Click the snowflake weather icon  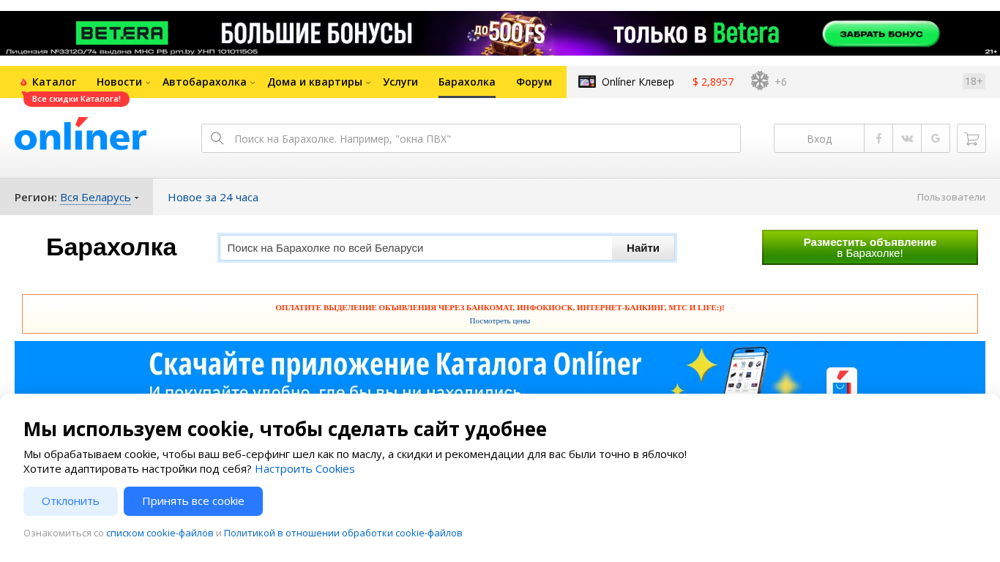760,81
